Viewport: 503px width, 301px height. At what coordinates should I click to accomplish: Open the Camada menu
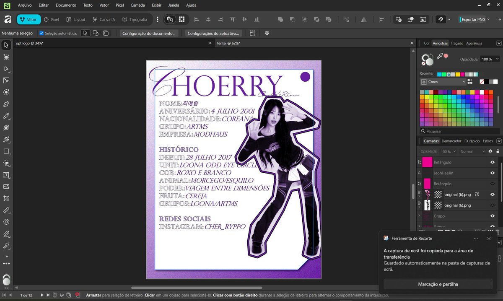click(137, 5)
